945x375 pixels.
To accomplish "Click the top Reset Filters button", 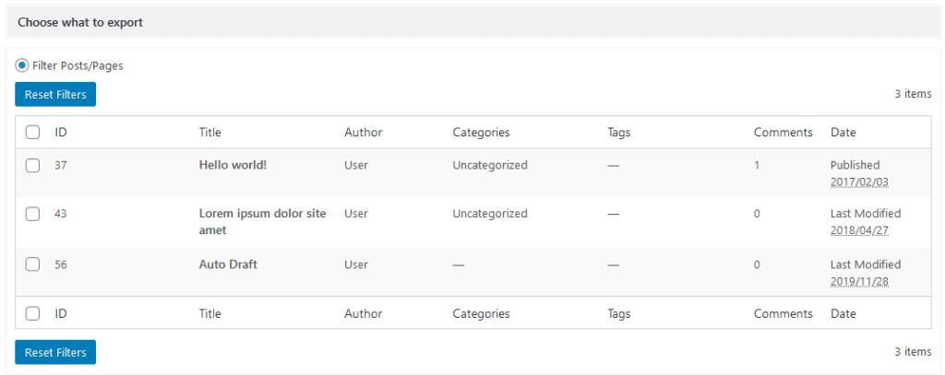I will (55, 94).
